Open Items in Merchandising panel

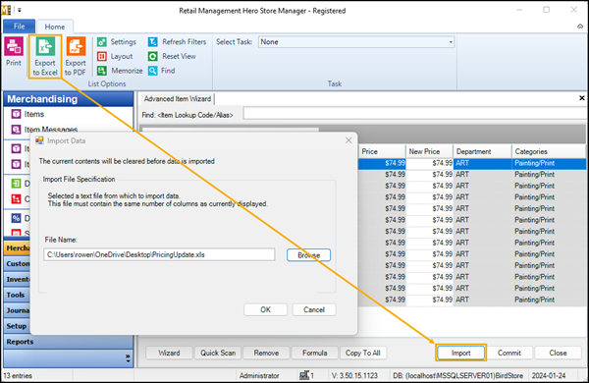(x=27, y=114)
